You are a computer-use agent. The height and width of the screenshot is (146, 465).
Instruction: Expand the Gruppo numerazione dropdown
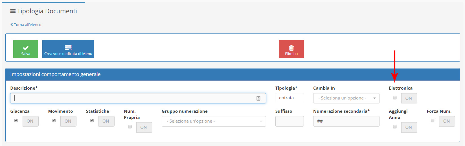(x=214, y=121)
